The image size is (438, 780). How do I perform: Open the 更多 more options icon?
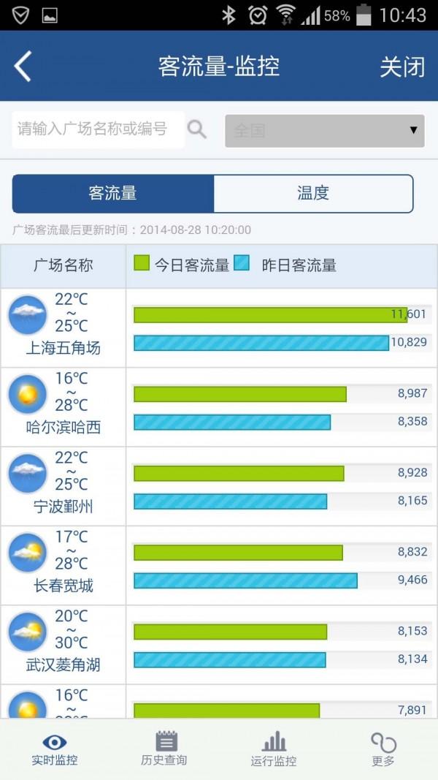click(x=383, y=741)
